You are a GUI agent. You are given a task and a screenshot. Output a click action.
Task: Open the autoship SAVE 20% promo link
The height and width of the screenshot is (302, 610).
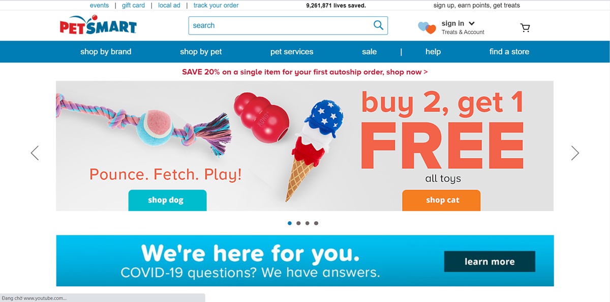(305, 72)
